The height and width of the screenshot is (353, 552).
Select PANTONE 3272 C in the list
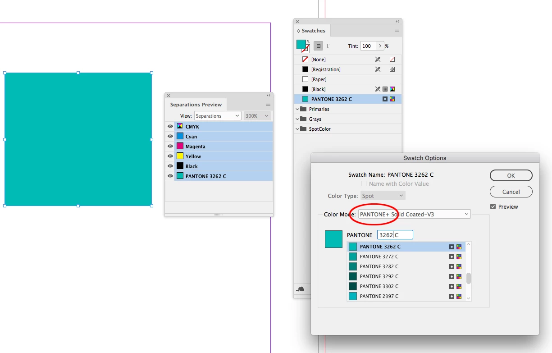(x=406, y=257)
